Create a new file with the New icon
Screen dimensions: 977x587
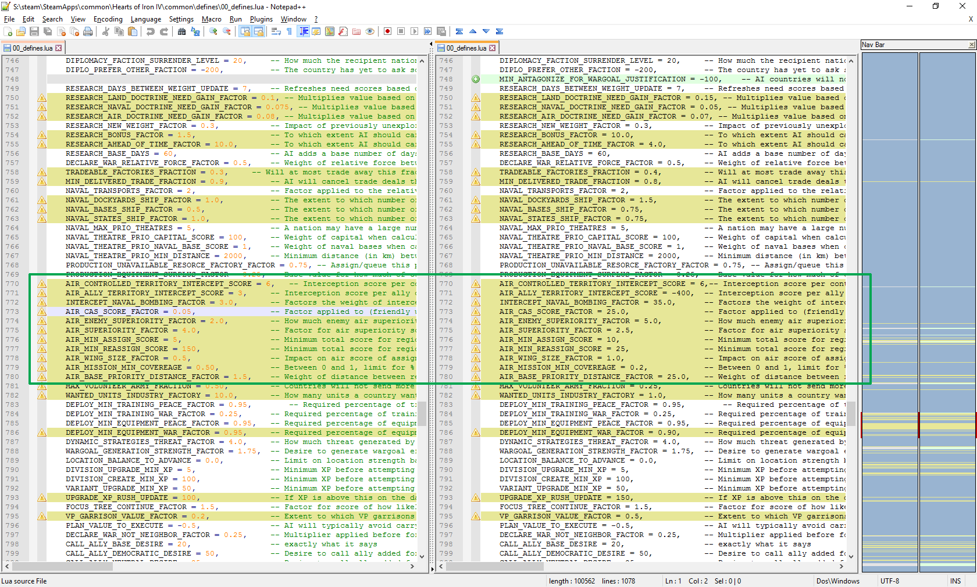(8, 31)
